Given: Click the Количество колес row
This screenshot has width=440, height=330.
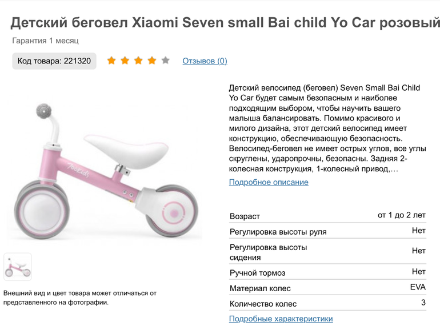Looking at the screenshot, I should (327, 303).
